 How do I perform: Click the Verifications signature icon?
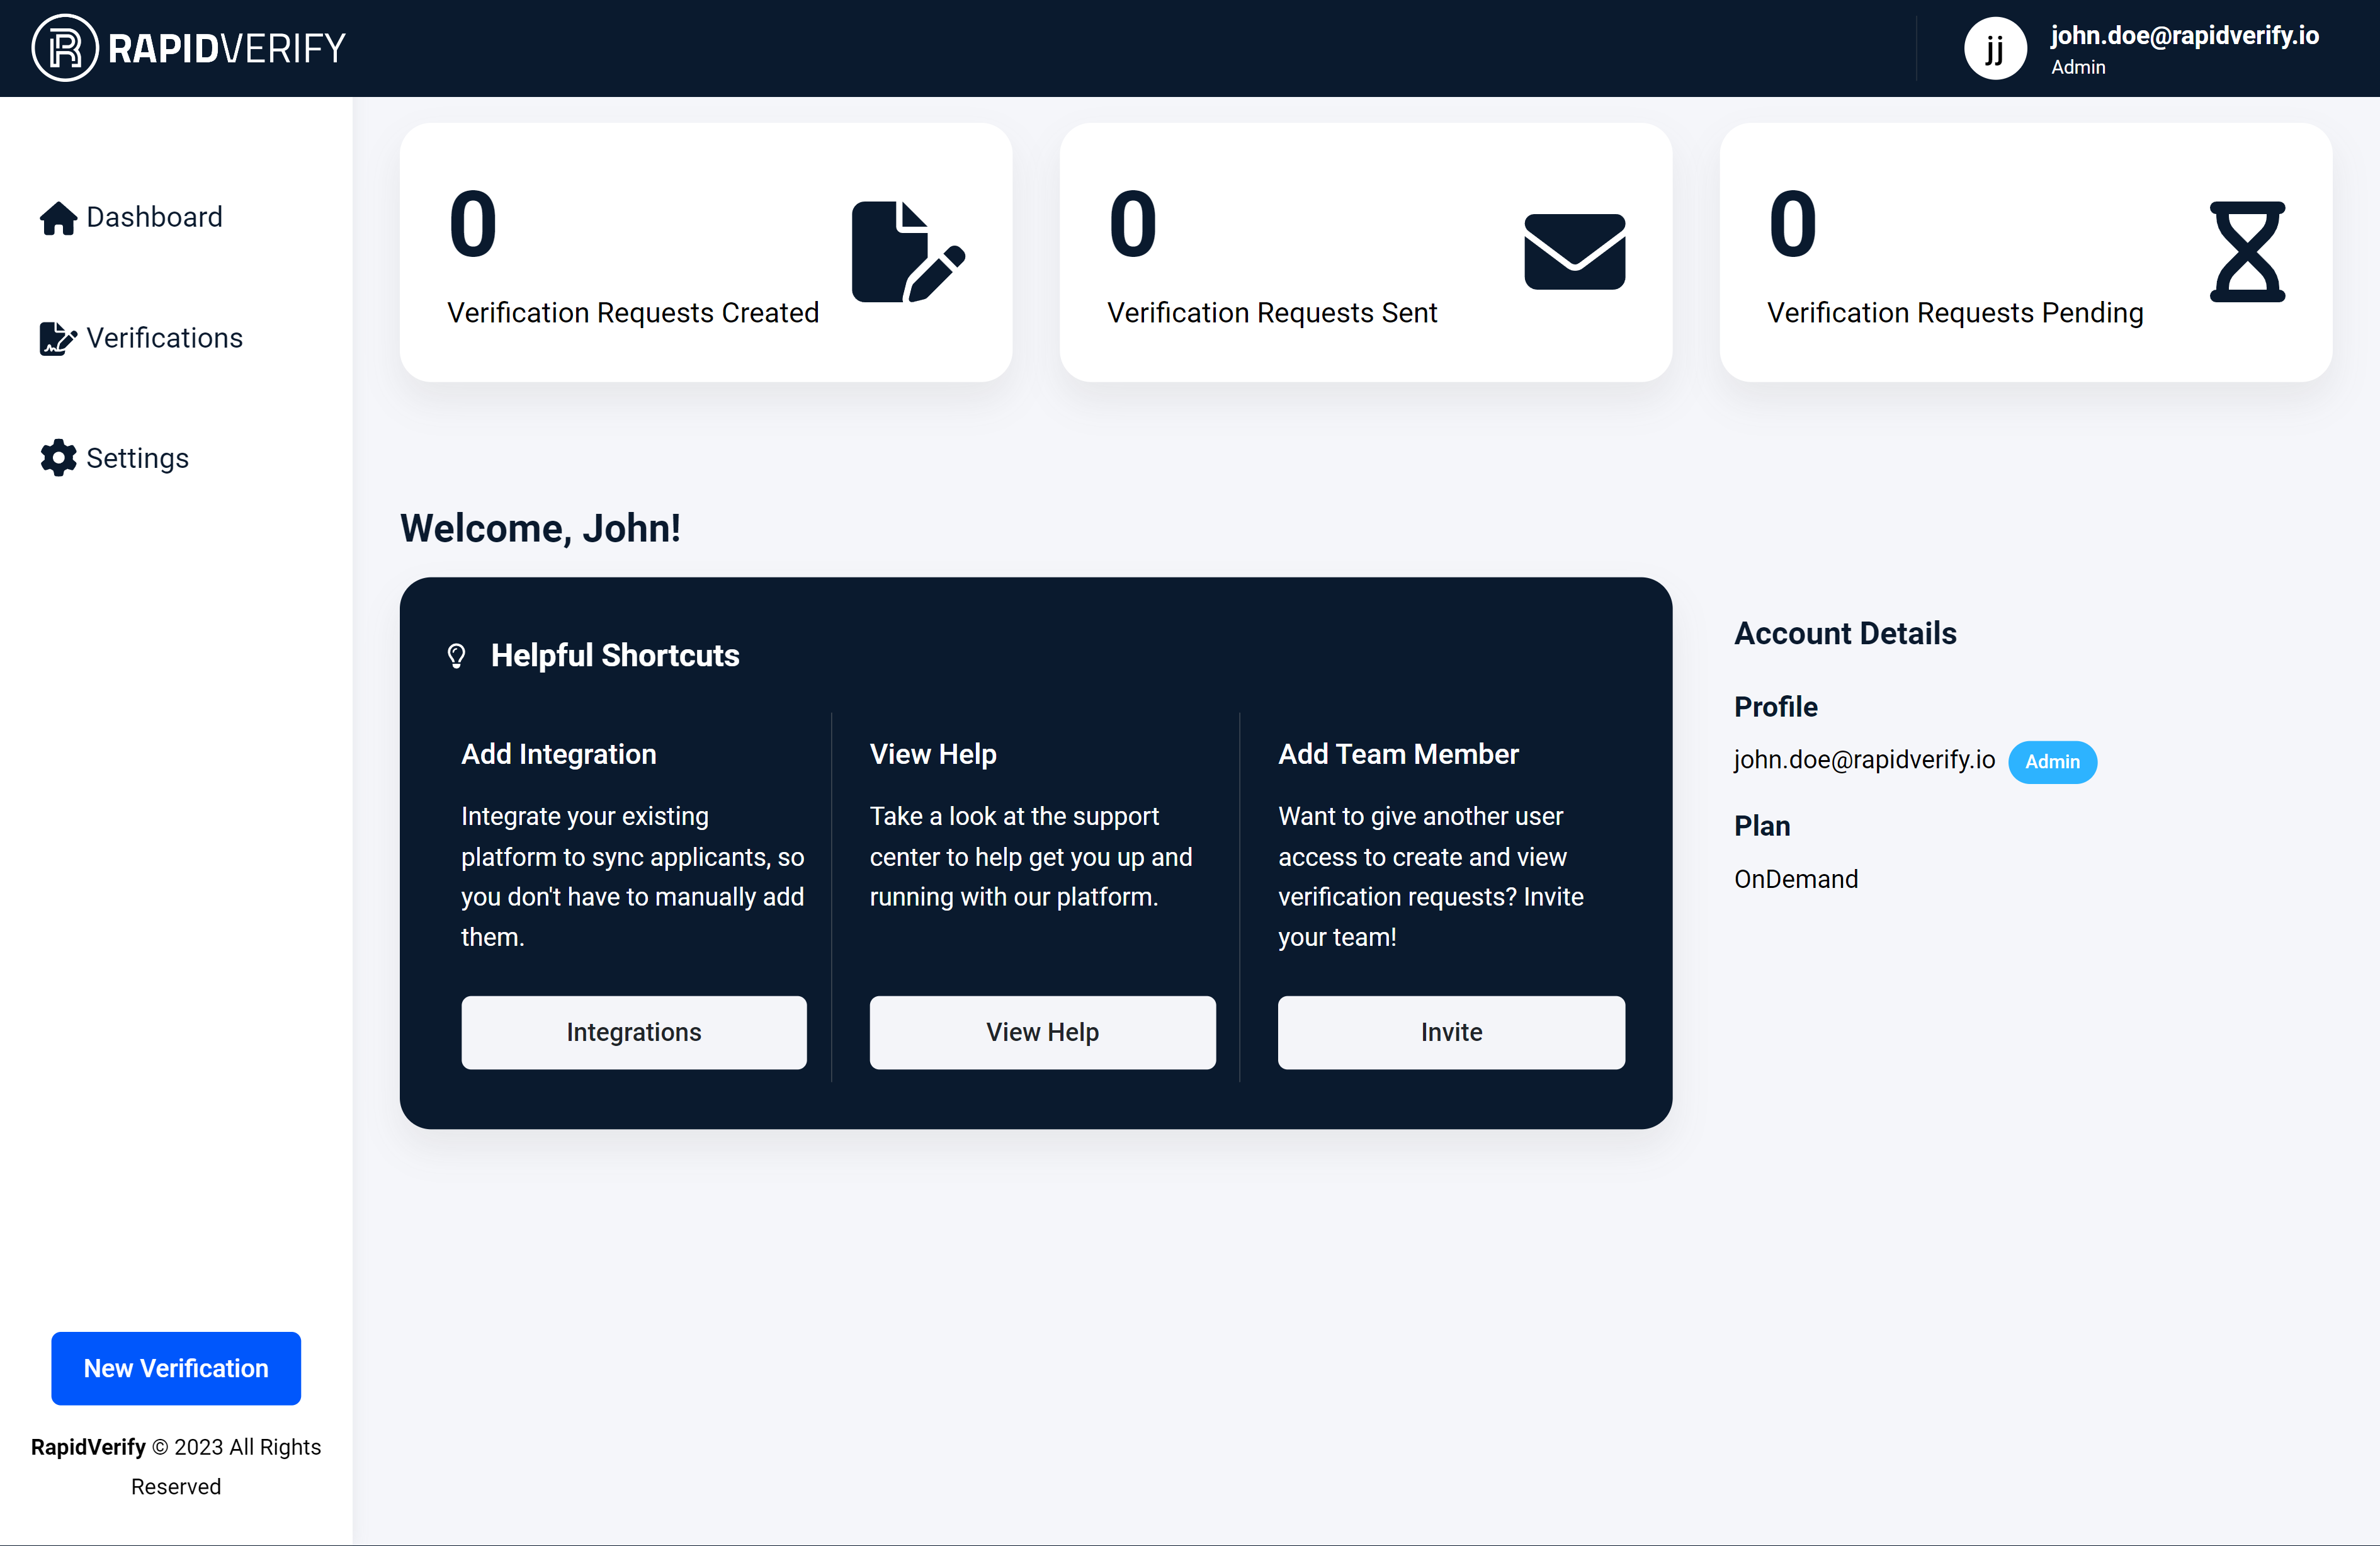point(58,339)
